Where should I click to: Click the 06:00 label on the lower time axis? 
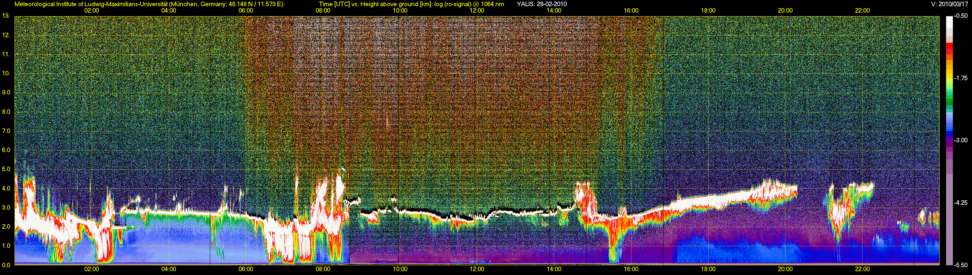click(246, 269)
